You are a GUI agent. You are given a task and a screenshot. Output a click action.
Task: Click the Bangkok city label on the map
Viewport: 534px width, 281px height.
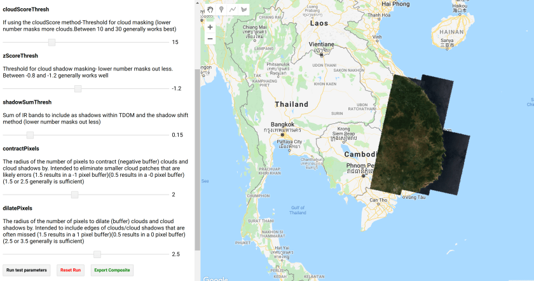tap(283, 123)
